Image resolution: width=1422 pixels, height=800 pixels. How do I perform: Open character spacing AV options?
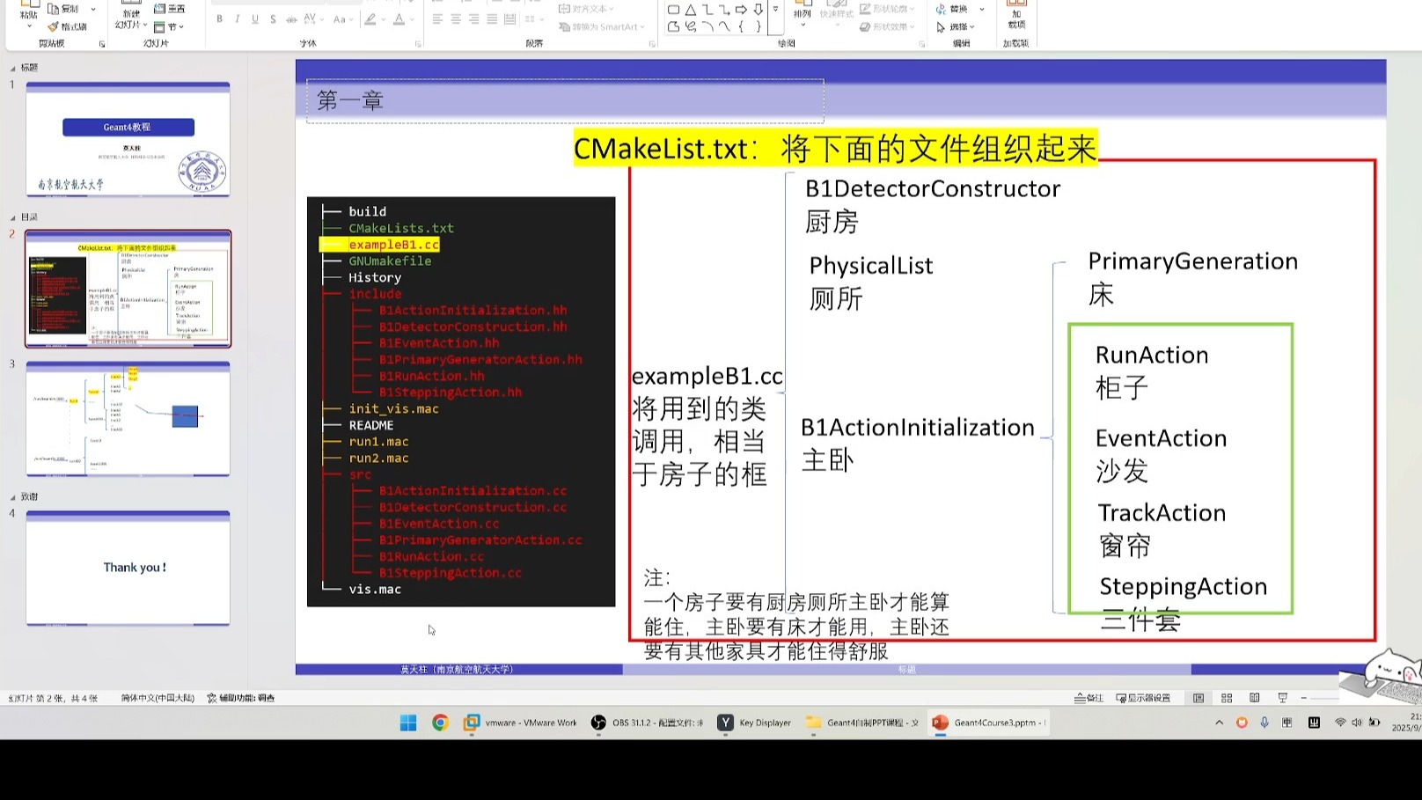(x=312, y=18)
